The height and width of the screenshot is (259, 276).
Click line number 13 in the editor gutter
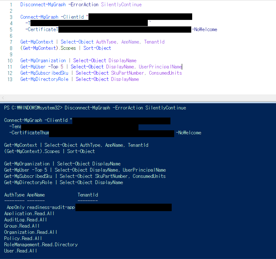tap(10, 79)
